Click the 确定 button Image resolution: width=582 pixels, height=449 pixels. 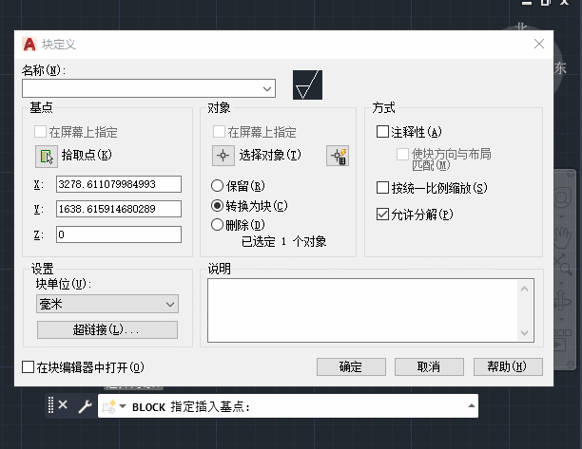point(351,366)
